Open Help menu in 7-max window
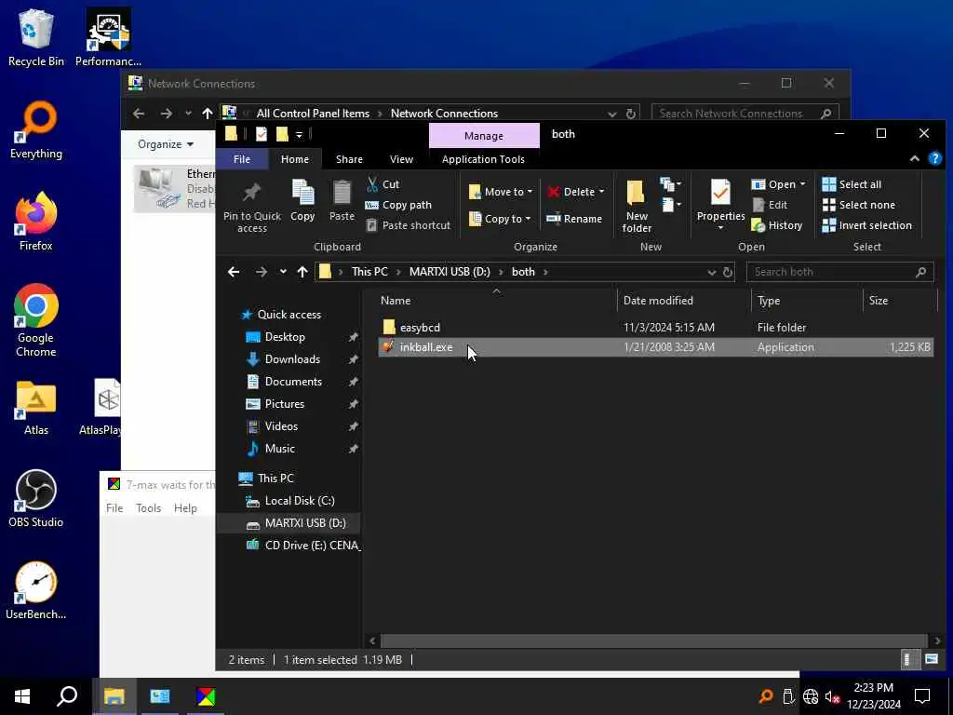Image resolution: width=953 pixels, height=715 pixels. [x=185, y=507]
